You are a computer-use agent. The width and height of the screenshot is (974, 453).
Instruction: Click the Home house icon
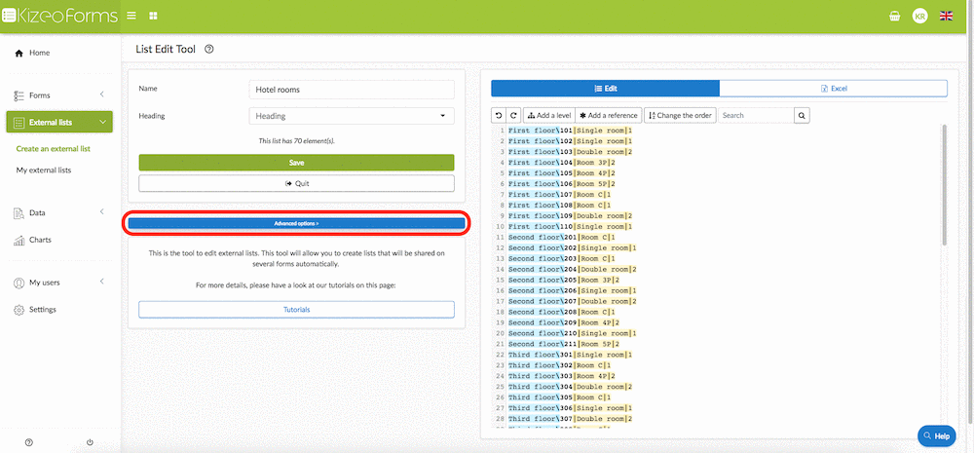pos(19,53)
